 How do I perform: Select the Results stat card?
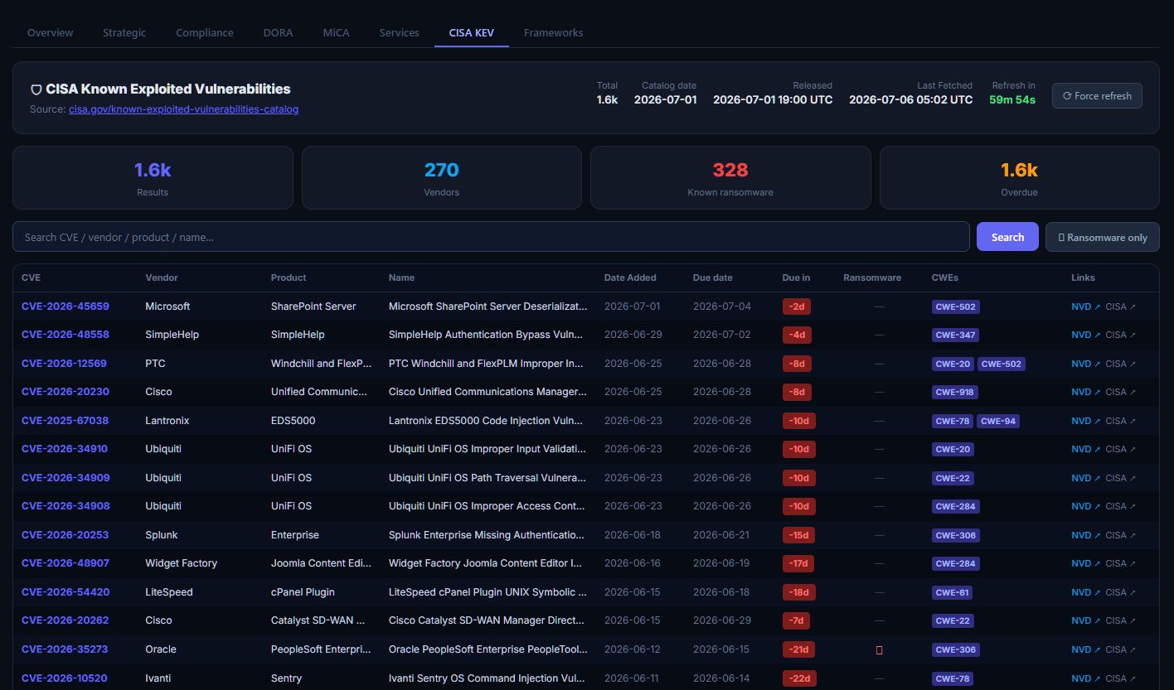pyautogui.click(x=153, y=177)
